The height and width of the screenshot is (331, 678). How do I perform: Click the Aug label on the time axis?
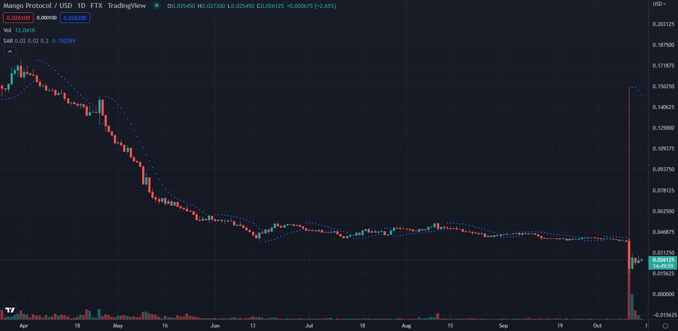[407, 326]
